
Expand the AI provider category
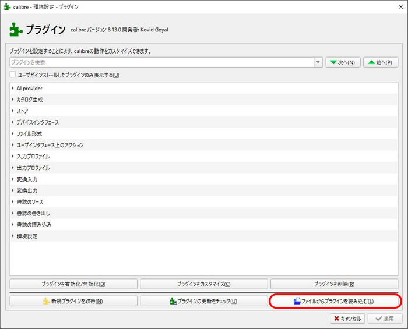click(12, 88)
